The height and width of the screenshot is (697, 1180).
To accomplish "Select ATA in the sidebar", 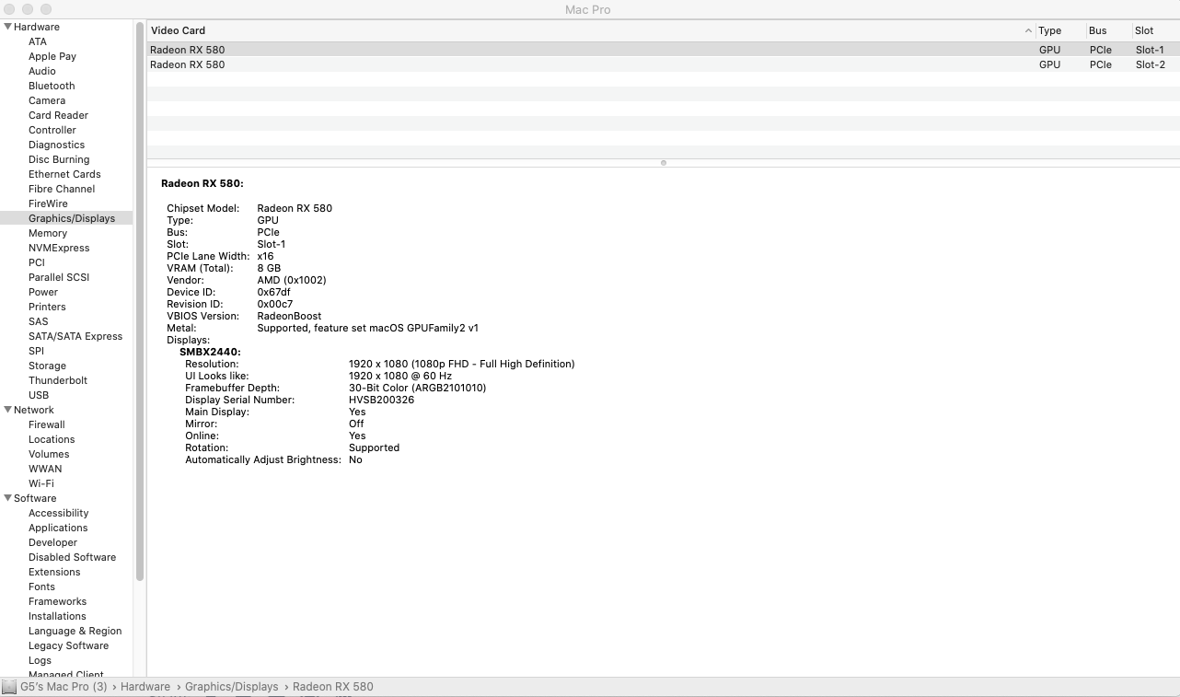I will [x=38, y=41].
